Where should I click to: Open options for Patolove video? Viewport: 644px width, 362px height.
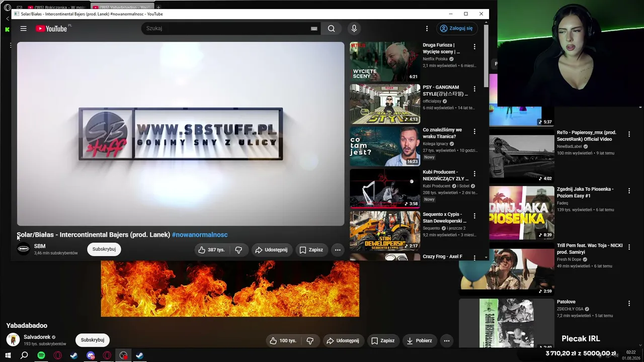coord(629,304)
